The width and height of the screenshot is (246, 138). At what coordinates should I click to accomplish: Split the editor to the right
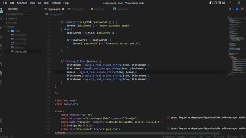[243, 9]
